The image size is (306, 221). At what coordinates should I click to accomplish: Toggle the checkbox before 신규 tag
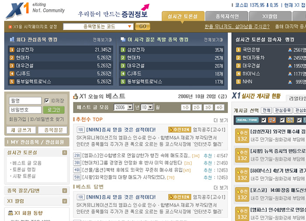tap(264, 120)
